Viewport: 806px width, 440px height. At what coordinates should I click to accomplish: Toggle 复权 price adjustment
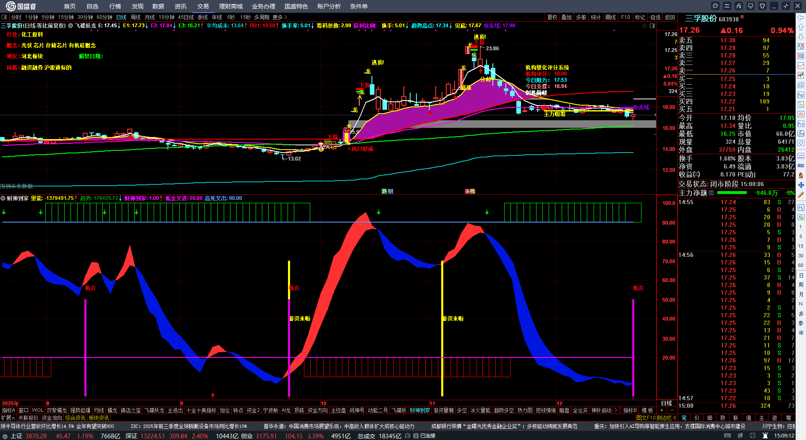552,17
